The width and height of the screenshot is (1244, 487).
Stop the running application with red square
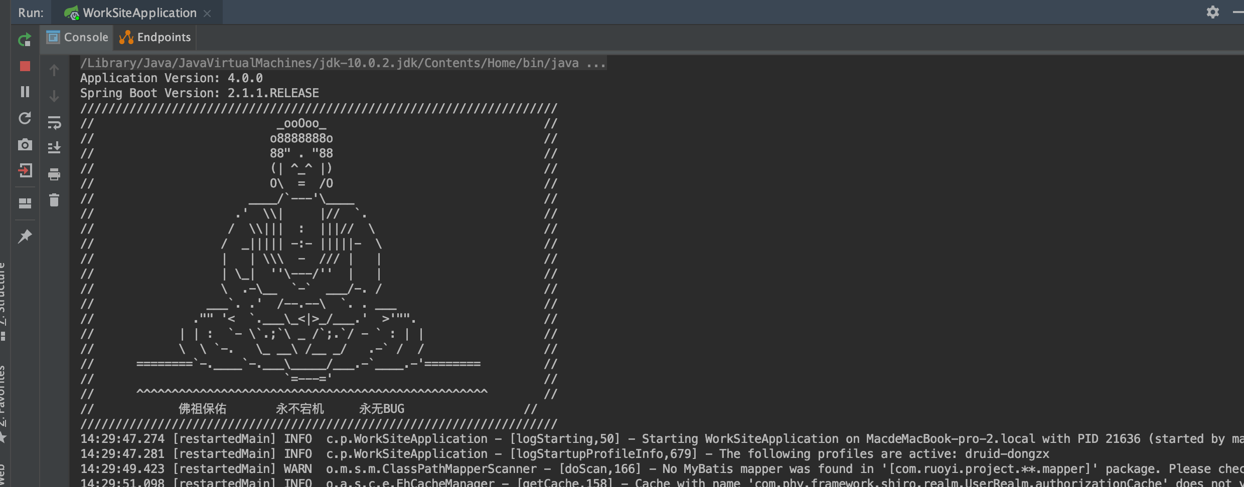(x=25, y=66)
